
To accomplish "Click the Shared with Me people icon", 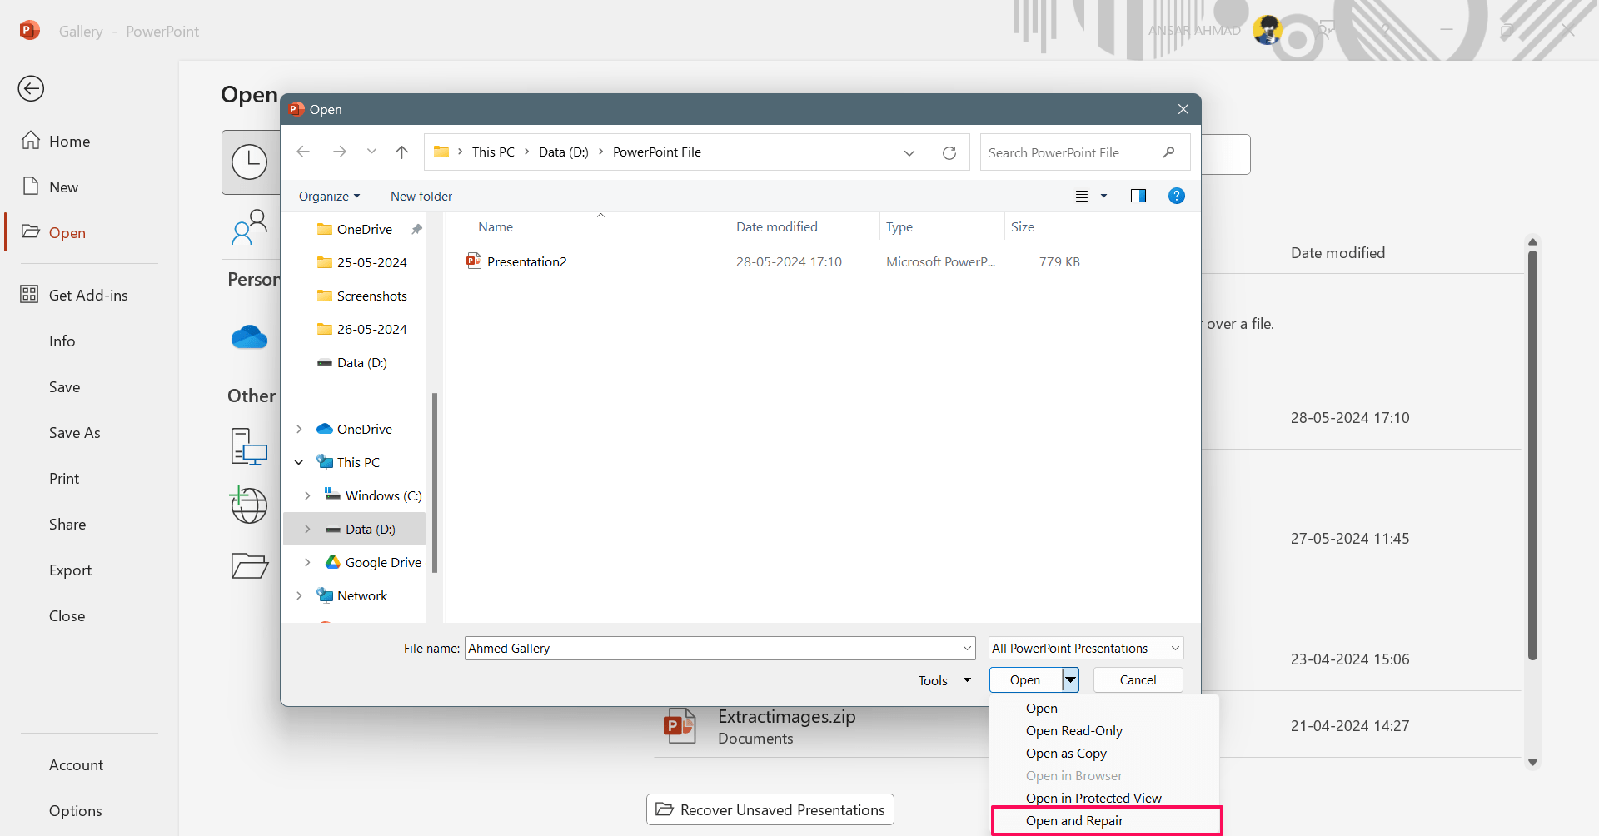I will click(x=249, y=227).
